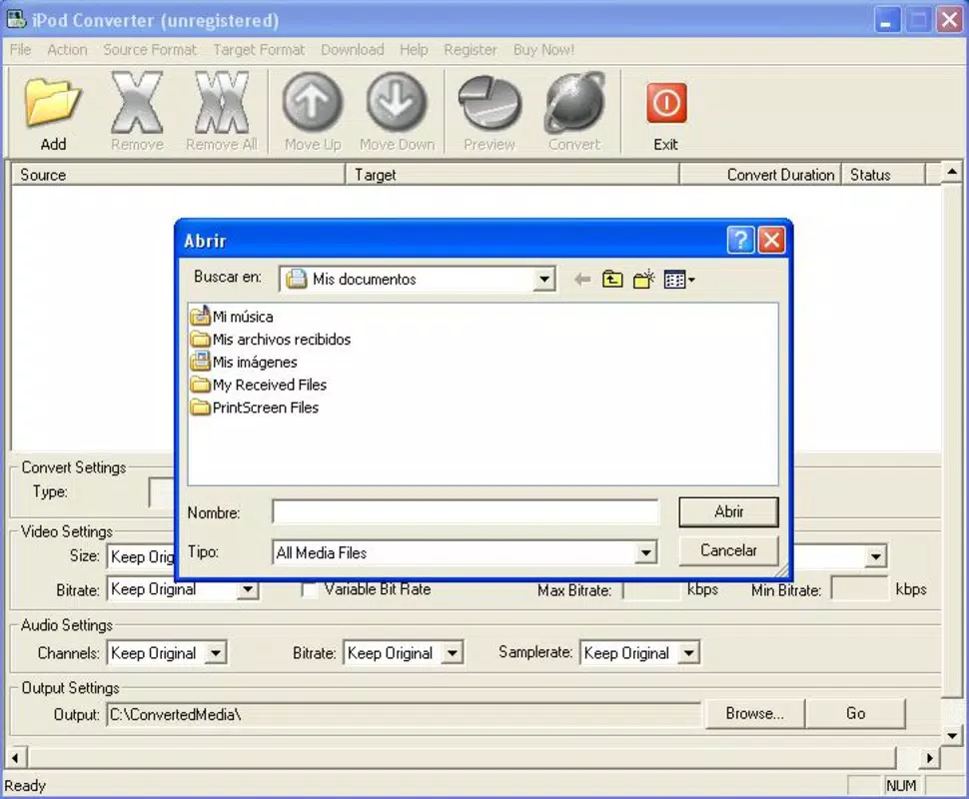The width and height of the screenshot is (969, 799).
Task: Expand the Buscar en location dropdown
Action: coord(543,280)
